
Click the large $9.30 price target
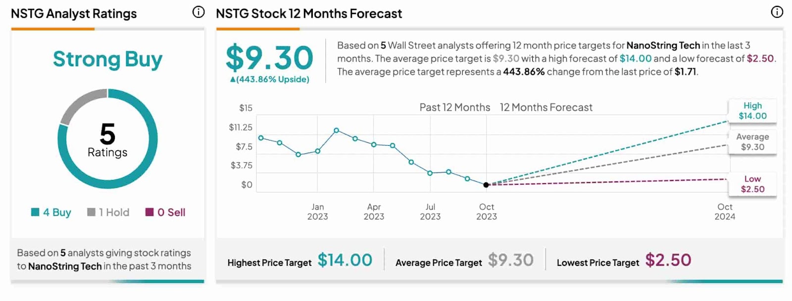(269, 58)
